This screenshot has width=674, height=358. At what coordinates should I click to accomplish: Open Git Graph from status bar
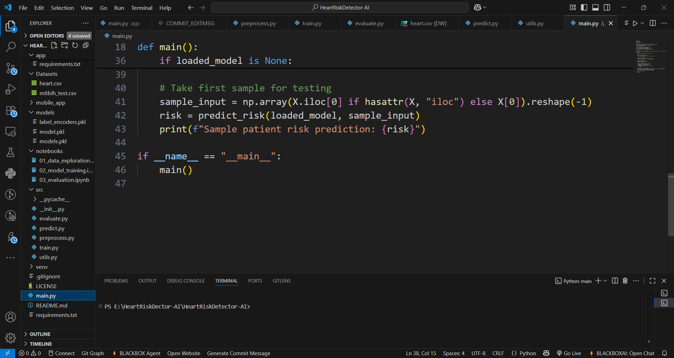93,353
